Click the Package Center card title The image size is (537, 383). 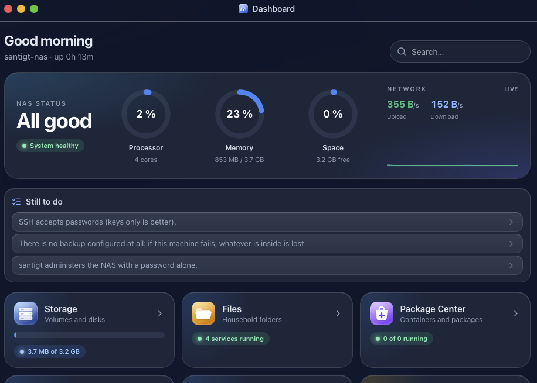click(433, 309)
